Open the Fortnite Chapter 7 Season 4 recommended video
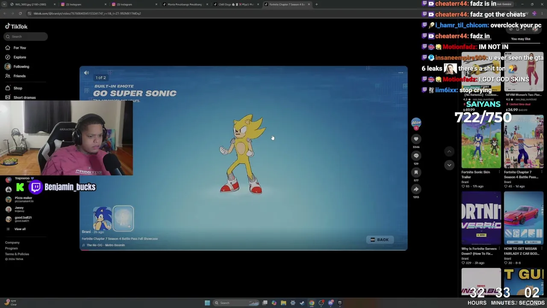Image resolution: width=547 pixels, height=308 pixels. click(x=523, y=142)
